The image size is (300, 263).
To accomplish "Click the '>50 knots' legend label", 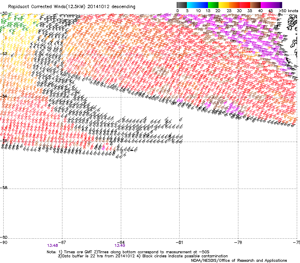I will point(288,11).
